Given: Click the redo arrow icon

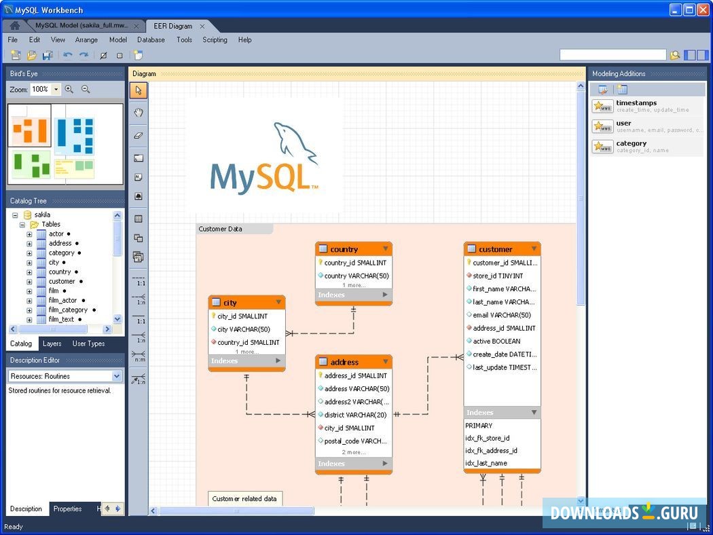Looking at the screenshot, I should point(84,56).
